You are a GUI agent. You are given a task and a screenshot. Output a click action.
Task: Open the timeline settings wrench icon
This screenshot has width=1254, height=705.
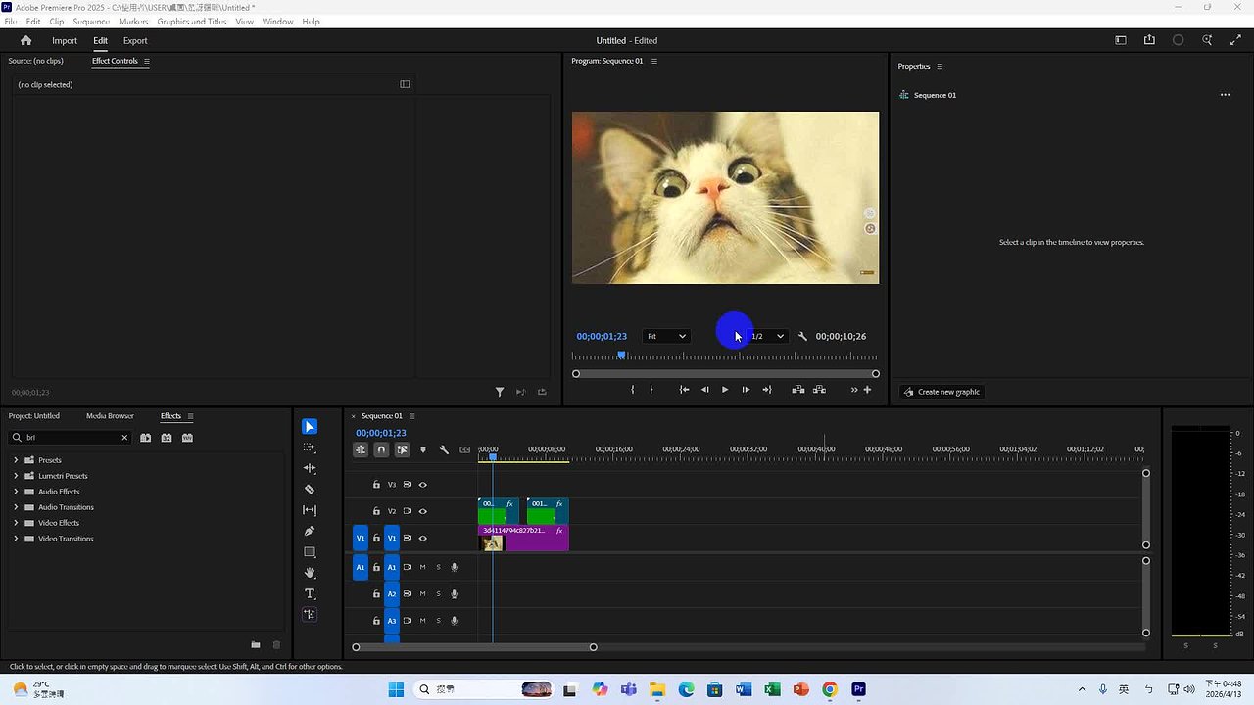point(445,449)
